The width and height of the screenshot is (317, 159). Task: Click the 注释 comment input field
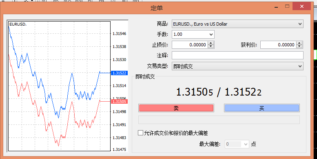[x=237, y=55]
